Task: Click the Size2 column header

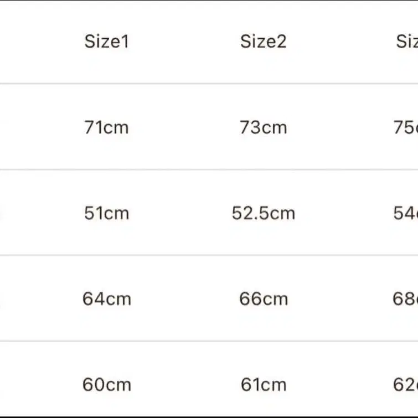Action: [x=263, y=42]
